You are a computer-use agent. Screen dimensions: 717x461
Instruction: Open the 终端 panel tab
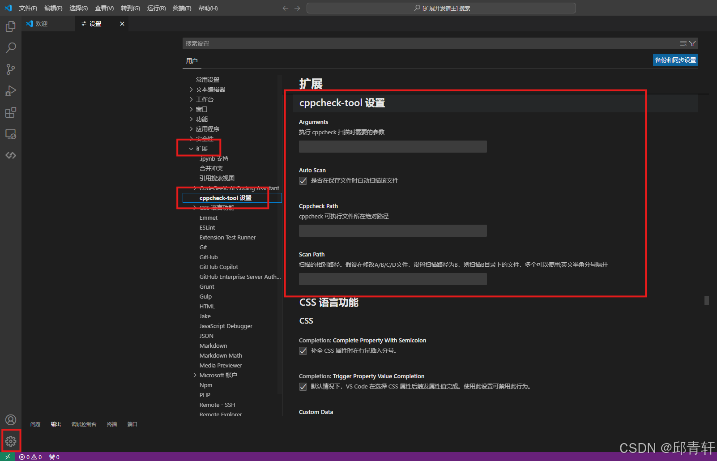[x=112, y=424]
